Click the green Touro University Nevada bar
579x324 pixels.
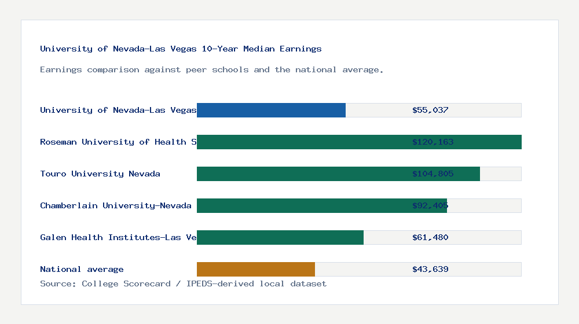point(338,174)
